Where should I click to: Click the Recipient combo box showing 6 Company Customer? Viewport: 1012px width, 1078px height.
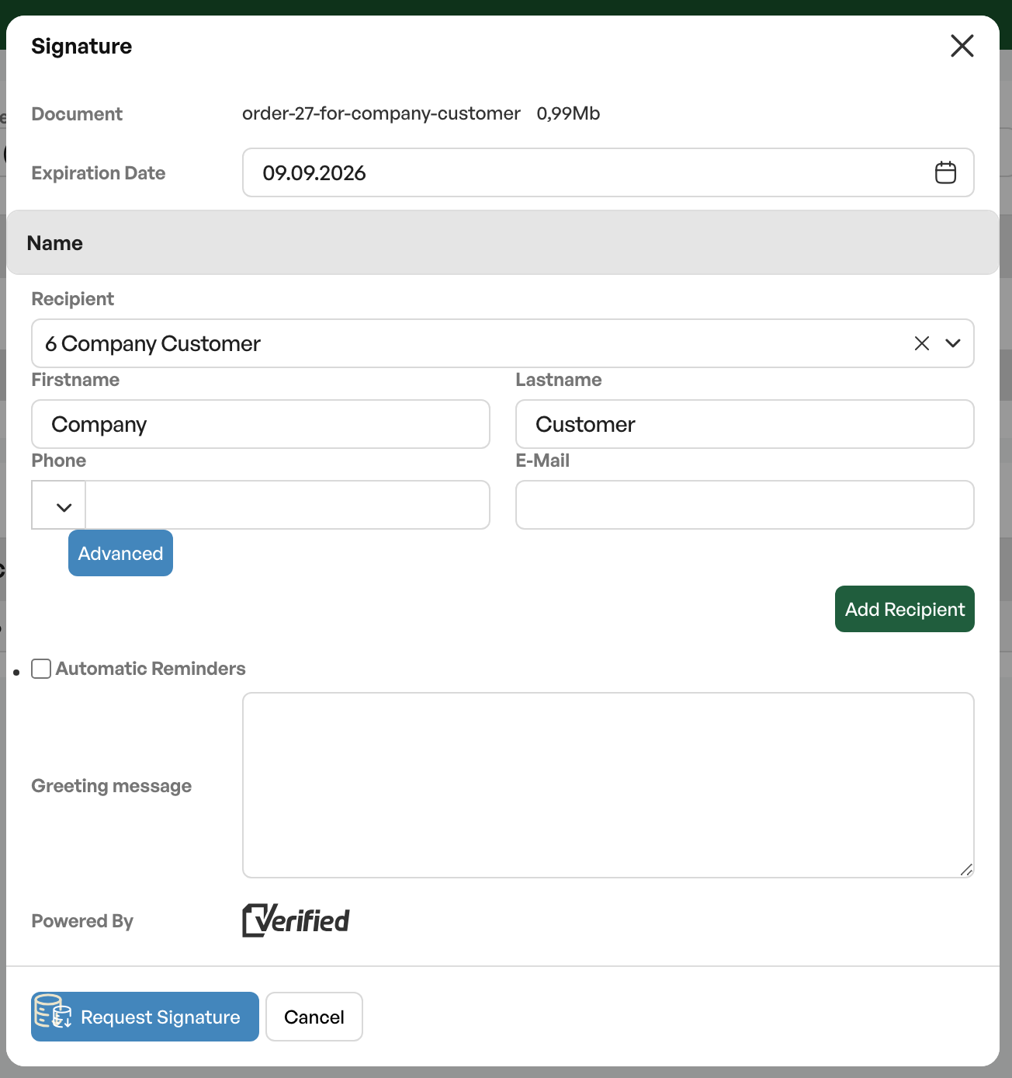503,343
